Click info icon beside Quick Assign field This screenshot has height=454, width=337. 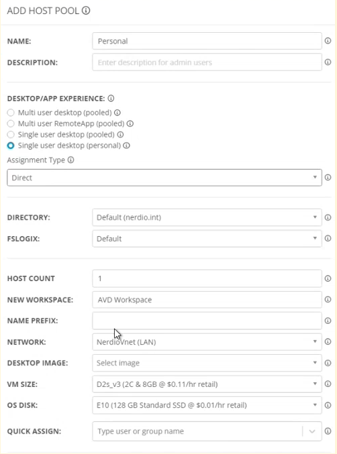click(328, 431)
